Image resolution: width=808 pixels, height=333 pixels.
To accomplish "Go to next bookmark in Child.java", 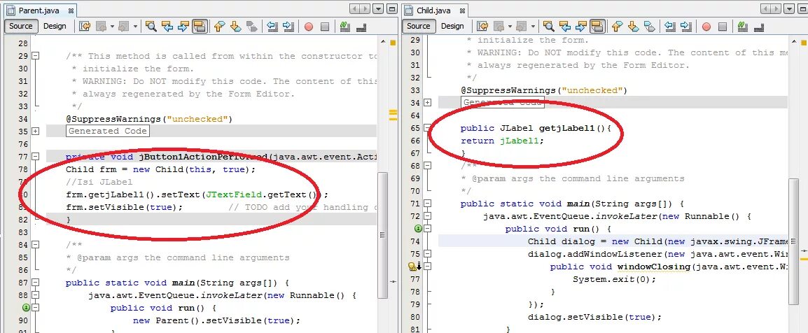I will (x=634, y=27).
